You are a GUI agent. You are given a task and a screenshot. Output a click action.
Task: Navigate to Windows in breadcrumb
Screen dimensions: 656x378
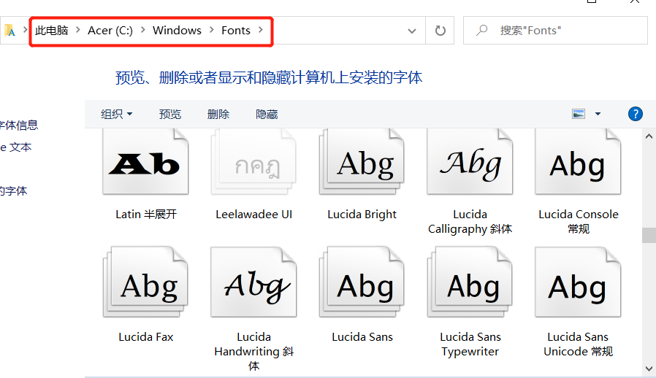pos(177,30)
